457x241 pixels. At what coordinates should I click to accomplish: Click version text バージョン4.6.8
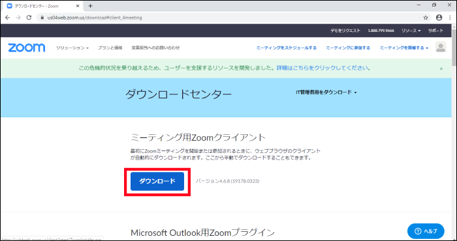coord(228,181)
